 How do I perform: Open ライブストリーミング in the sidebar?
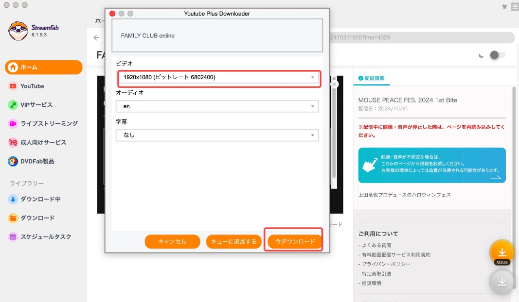[x=44, y=124]
